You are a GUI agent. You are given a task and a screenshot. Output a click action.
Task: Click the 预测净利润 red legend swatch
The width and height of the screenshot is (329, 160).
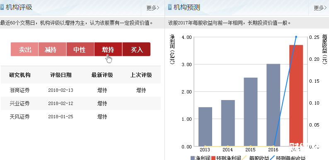(x=213, y=158)
